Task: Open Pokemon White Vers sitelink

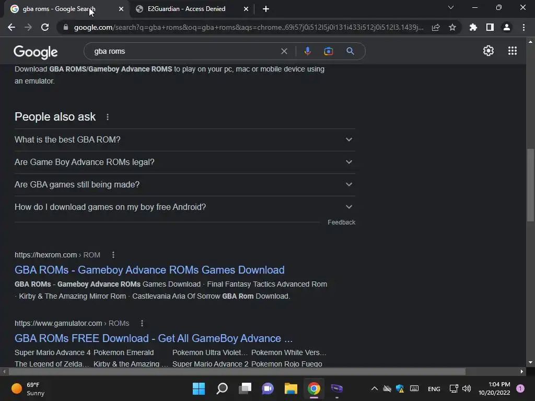Action: tap(288, 352)
